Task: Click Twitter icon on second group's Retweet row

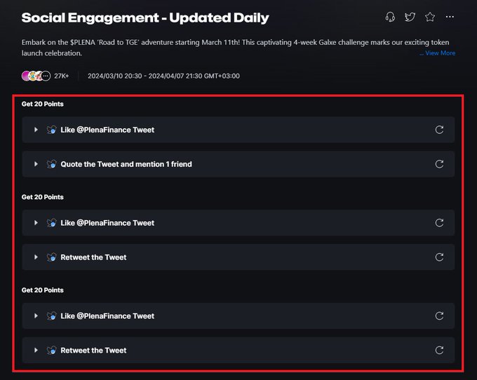Action: (x=51, y=257)
